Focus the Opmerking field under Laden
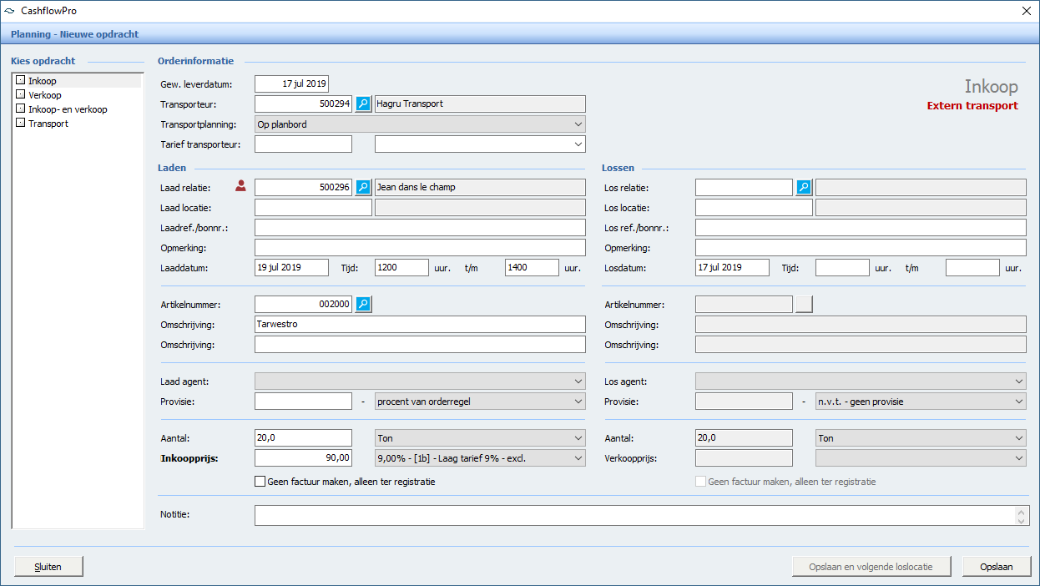 (420, 248)
